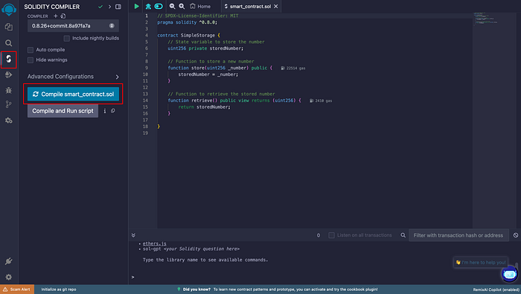Click the "I'm here to help you!" tooltip
521x294 pixels.
[481, 263]
